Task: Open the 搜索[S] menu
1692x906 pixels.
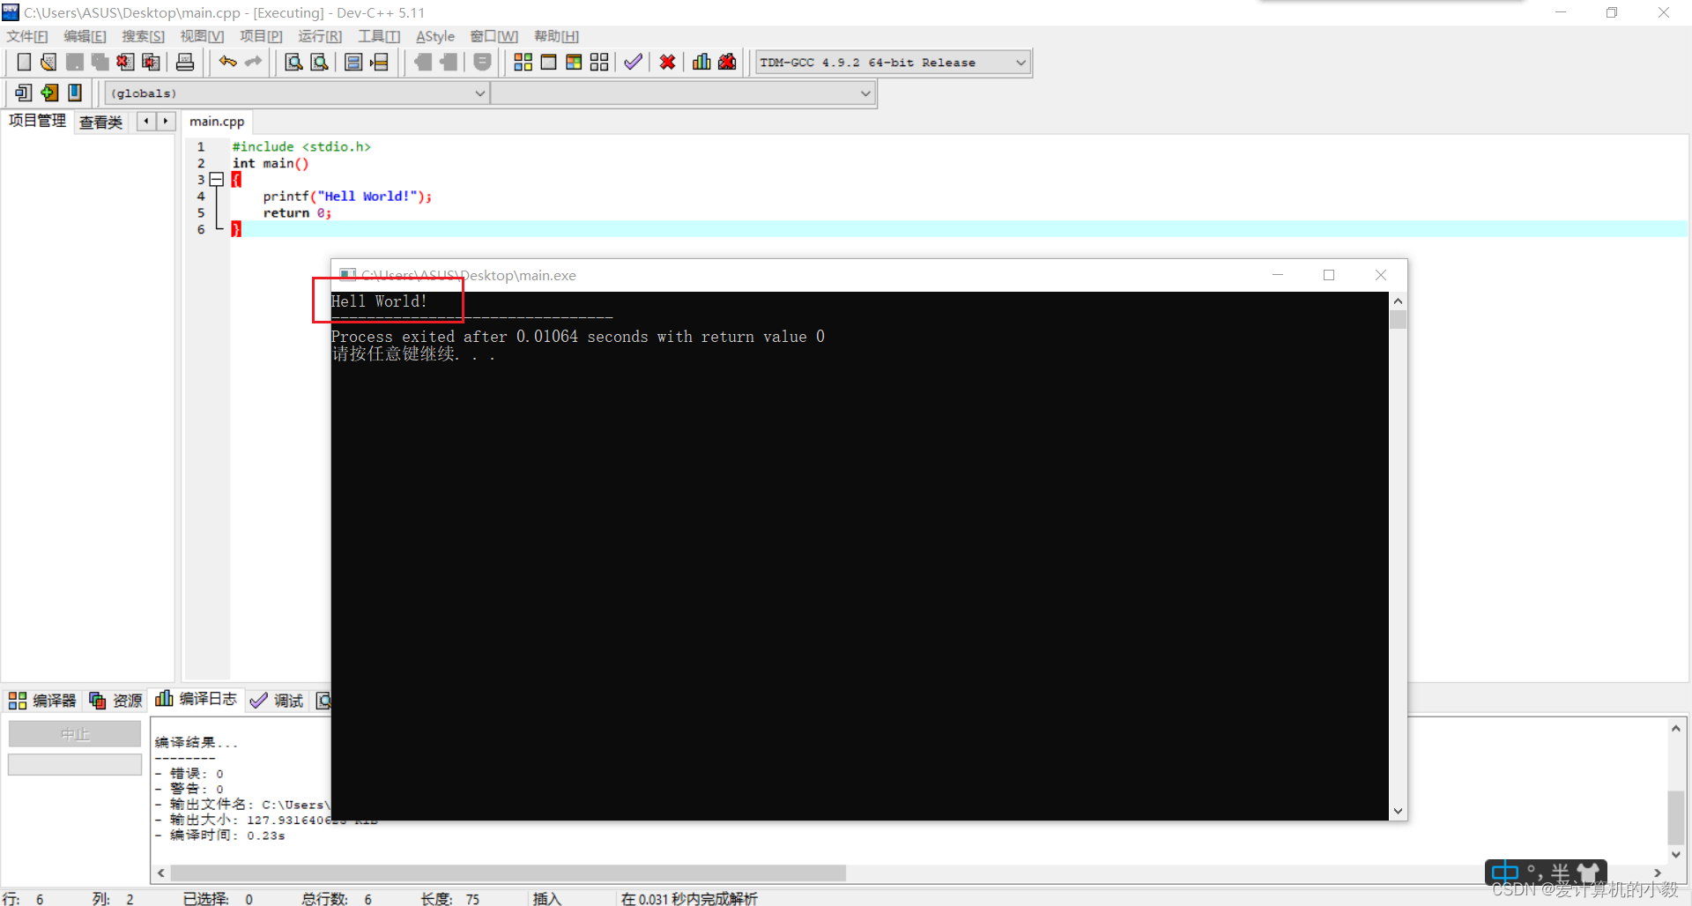Action: click(x=143, y=36)
